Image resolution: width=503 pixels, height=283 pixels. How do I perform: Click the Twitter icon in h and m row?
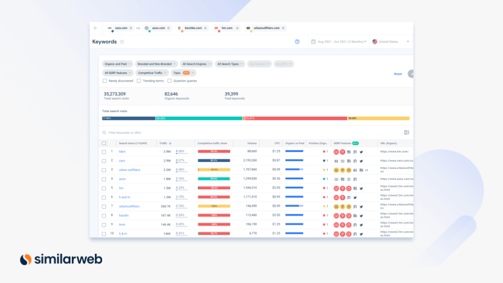tap(355, 198)
